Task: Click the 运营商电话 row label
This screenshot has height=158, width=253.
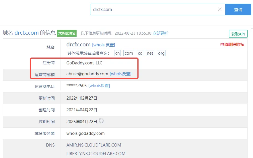Action: pos(44,86)
